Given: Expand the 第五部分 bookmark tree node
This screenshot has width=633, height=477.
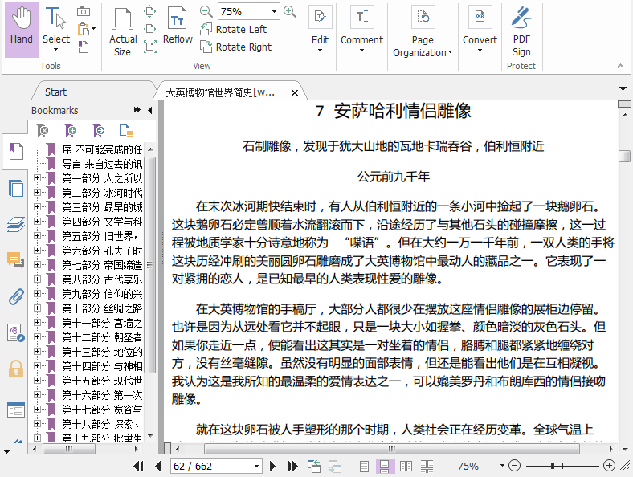Looking at the screenshot, I should pyautogui.click(x=37, y=236).
